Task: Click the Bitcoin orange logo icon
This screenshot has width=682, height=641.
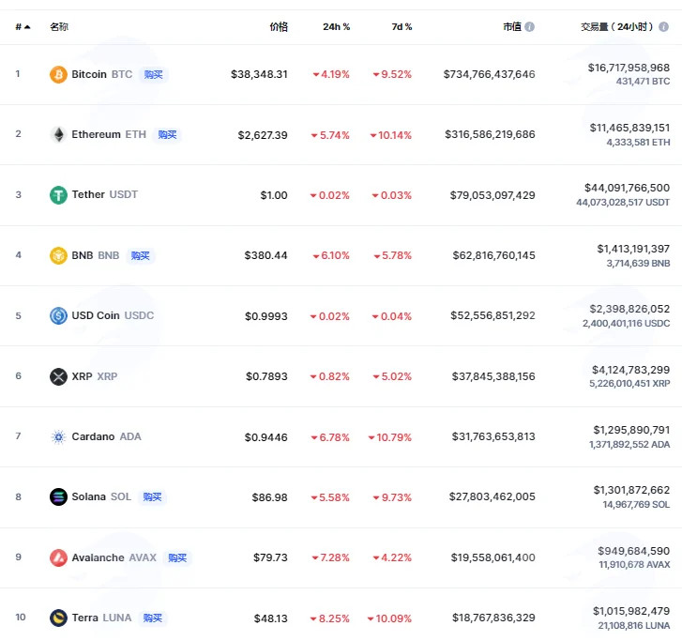Action: pos(58,74)
